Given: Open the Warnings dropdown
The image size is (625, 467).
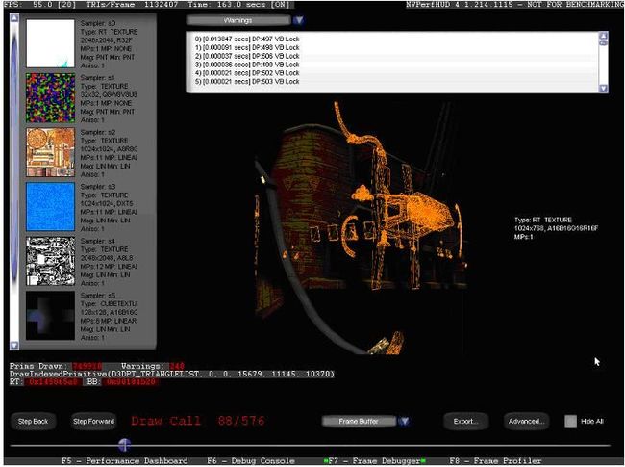Looking at the screenshot, I should click(238, 20).
